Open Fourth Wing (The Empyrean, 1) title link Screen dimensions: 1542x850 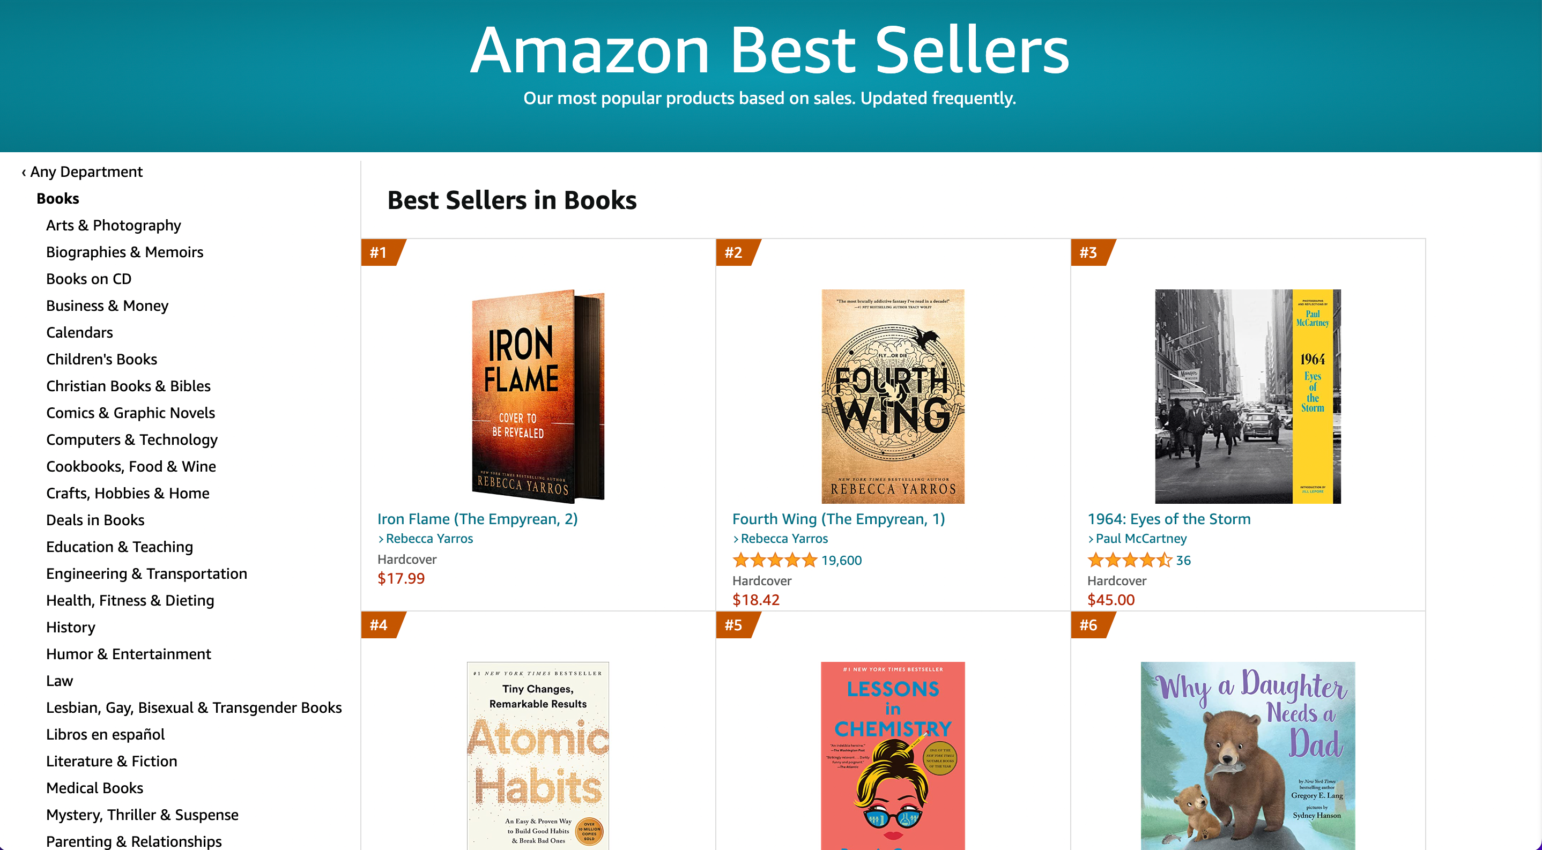tap(839, 519)
